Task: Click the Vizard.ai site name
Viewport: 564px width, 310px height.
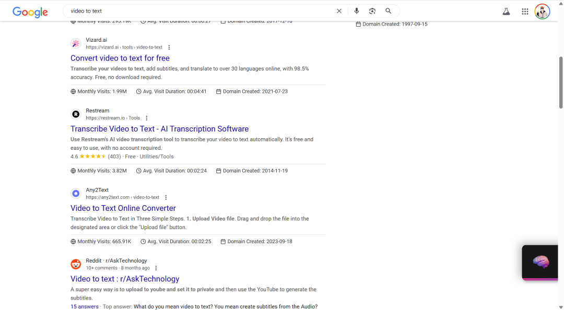Action: click(97, 40)
